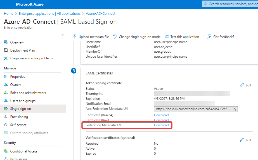
Task: Select Single sign-on in the sidebar
Action: tap(33, 109)
